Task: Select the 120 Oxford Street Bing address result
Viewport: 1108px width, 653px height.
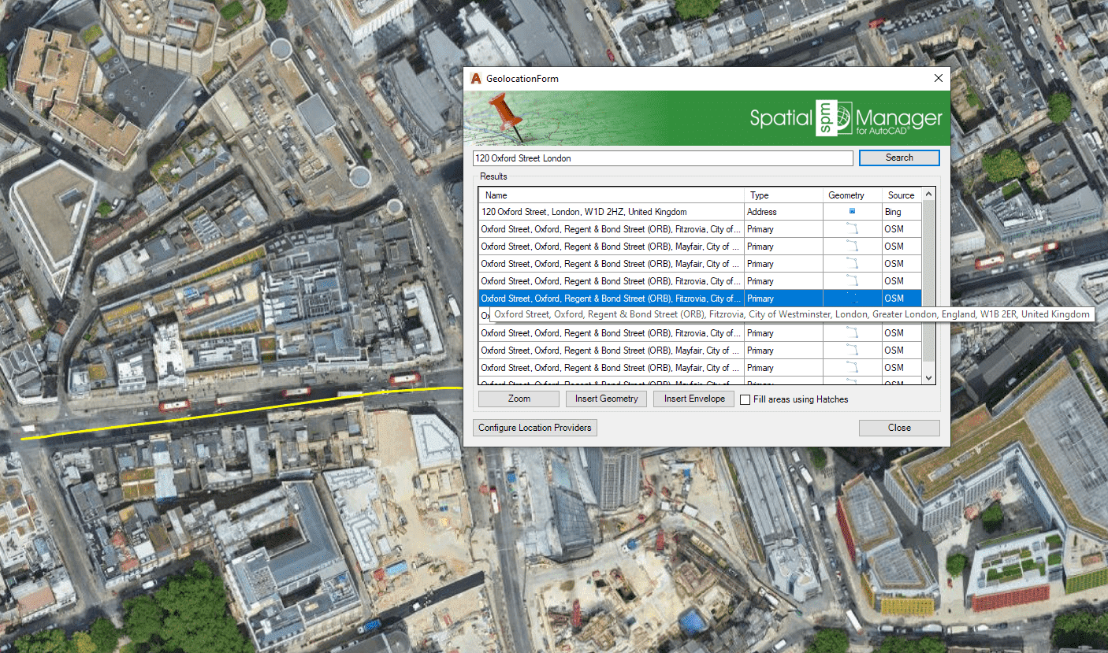Action: click(x=584, y=212)
